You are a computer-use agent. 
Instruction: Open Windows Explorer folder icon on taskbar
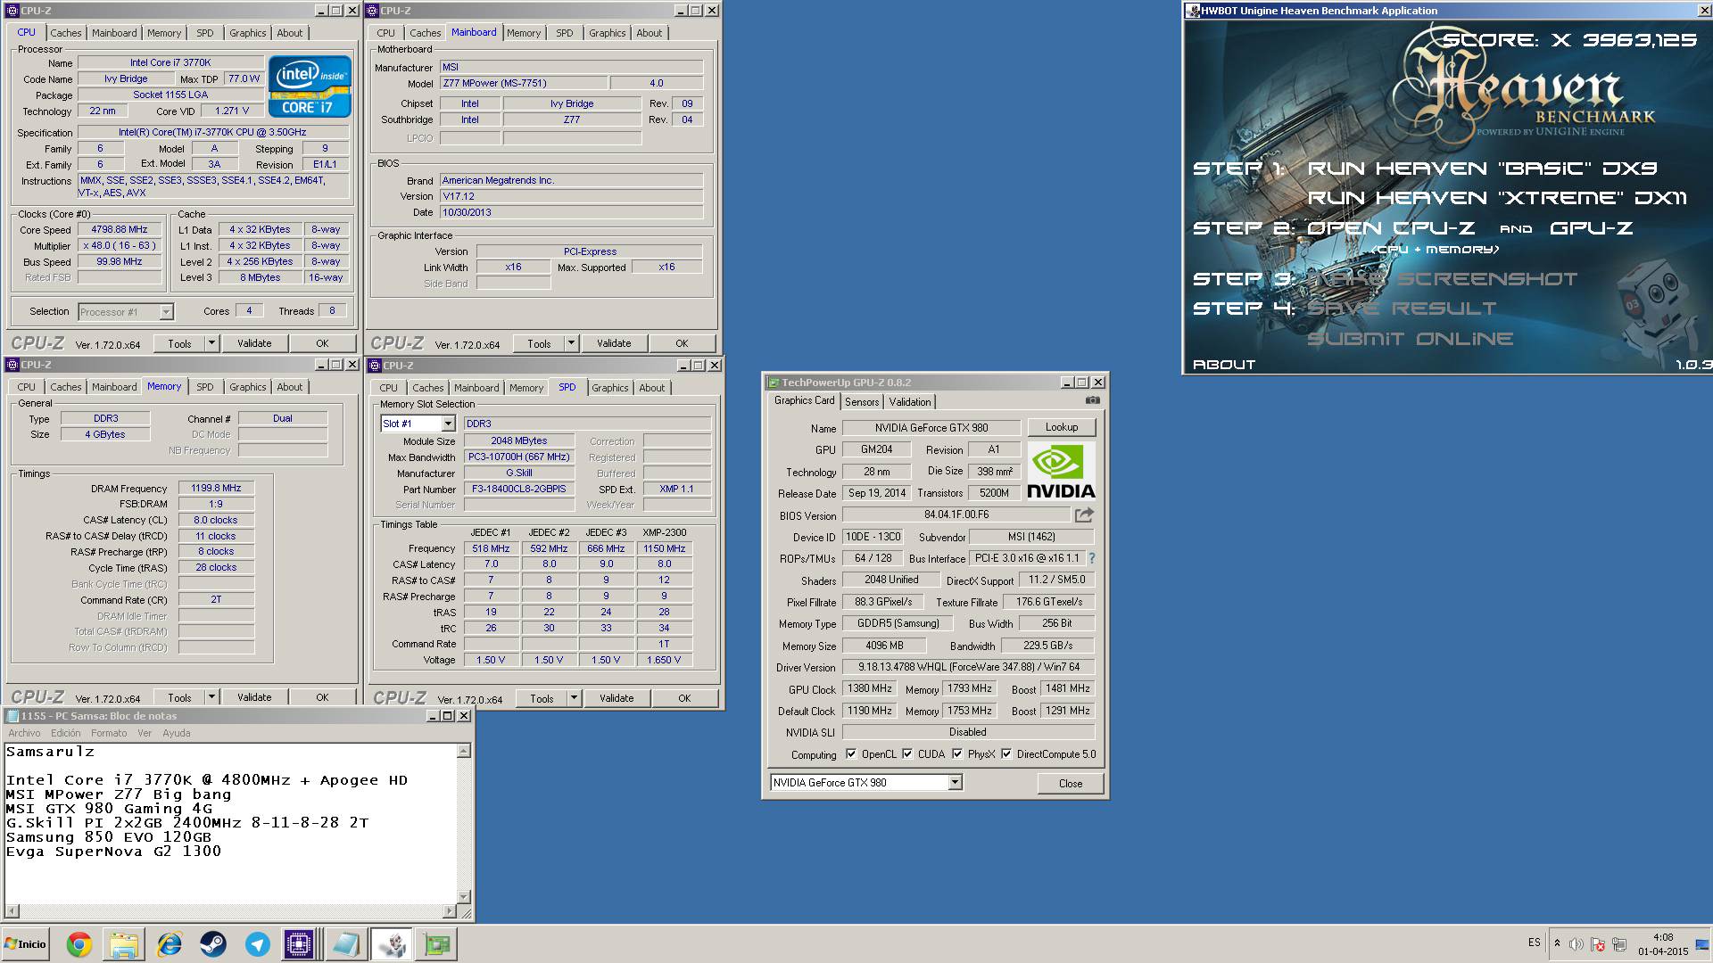pos(124,944)
